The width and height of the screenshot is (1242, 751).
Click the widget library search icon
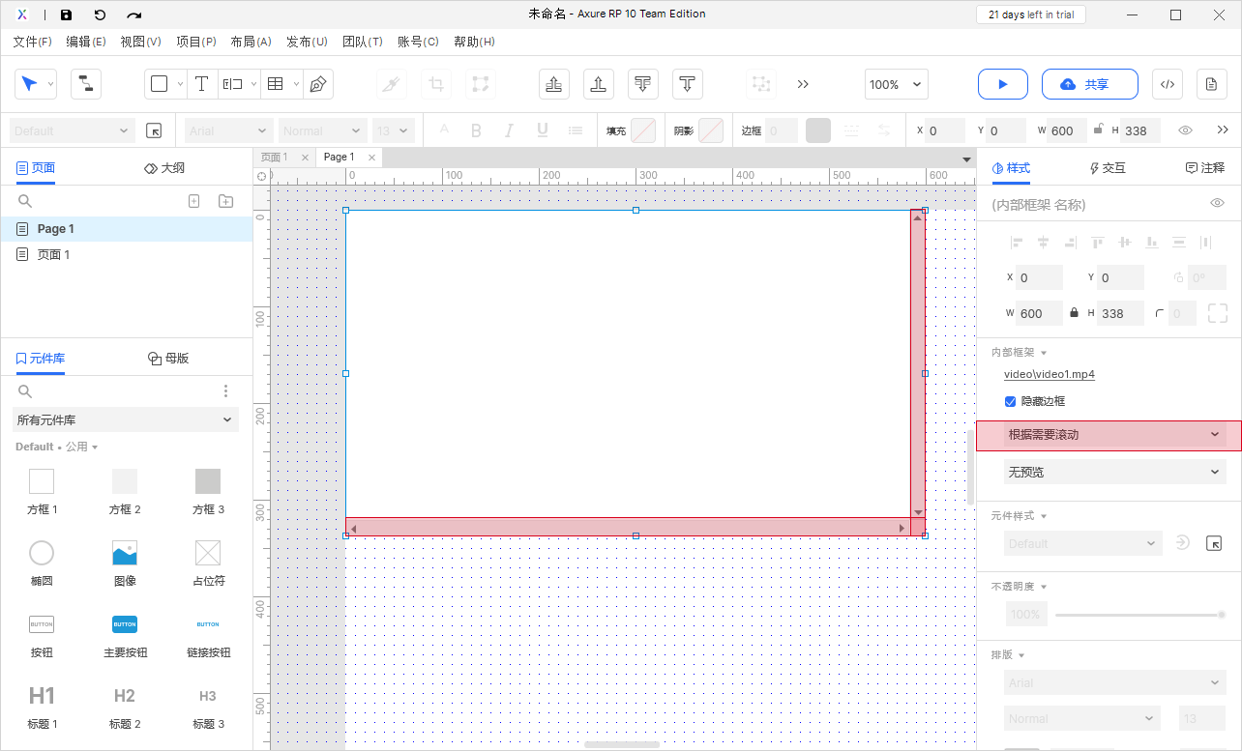(x=25, y=391)
